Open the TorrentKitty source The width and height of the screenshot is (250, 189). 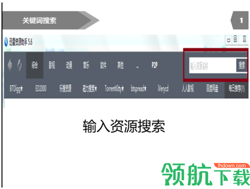[114, 89]
